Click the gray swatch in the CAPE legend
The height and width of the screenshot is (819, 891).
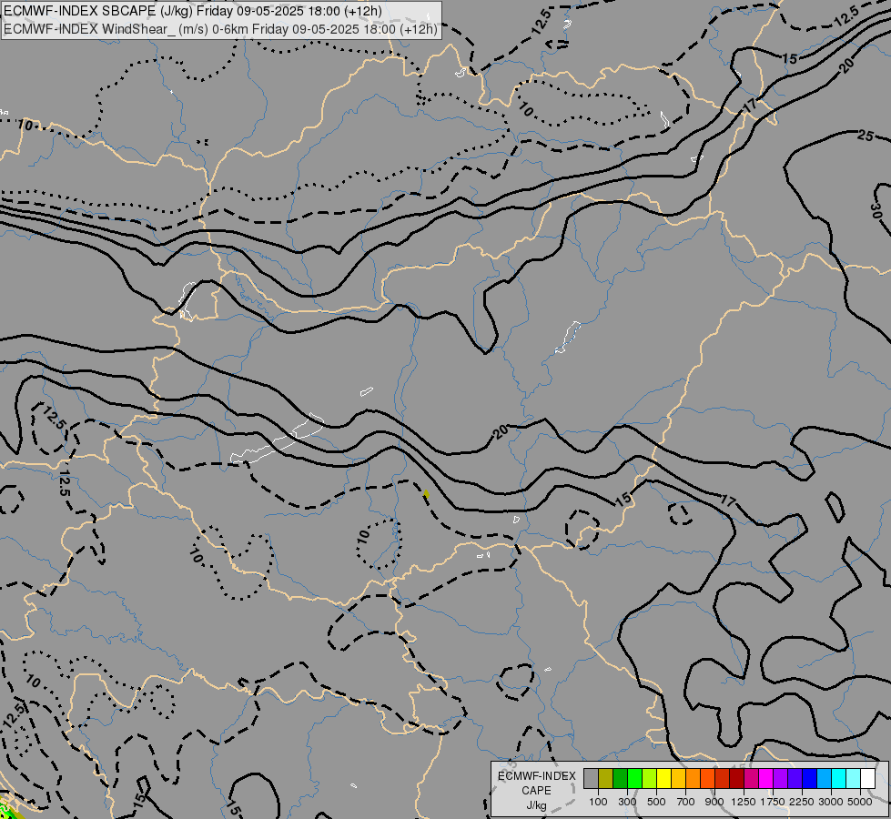point(591,779)
